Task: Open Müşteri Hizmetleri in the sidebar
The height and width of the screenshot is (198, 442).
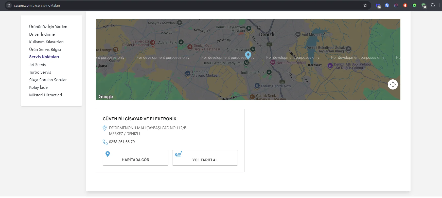Action: tap(46, 95)
